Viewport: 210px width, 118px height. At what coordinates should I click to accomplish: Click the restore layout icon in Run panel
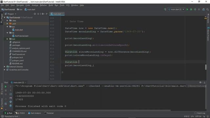tap(6, 104)
